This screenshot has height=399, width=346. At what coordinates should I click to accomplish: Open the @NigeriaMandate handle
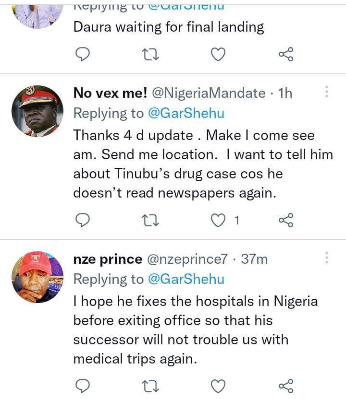click(208, 93)
